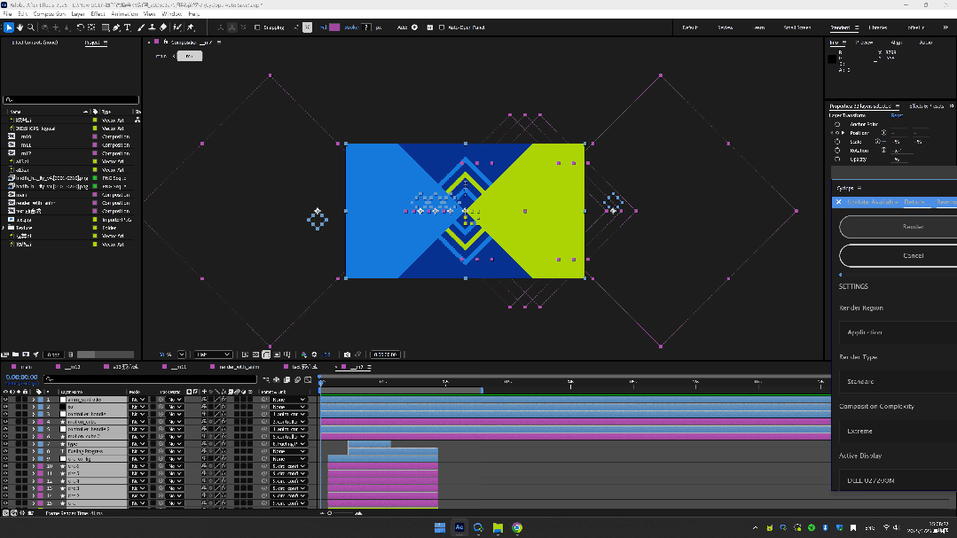The width and height of the screenshot is (957, 538).
Task: Open update Details link in Cyclops
Action: point(914,202)
